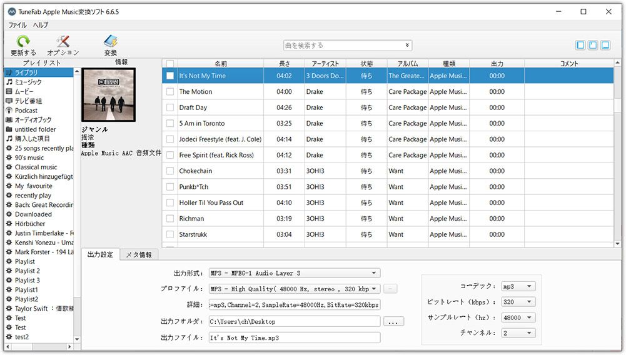The width and height of the screenshot is (626, 355).
Task: Open the untitled folder icon entry
Action: [x=9, y=129]
